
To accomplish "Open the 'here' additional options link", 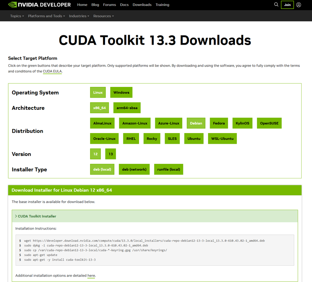I will point(91,275).
